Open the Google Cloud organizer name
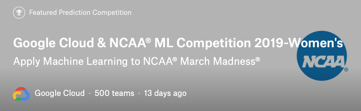Viewport: 361px width, 111px height. point(60,93)
